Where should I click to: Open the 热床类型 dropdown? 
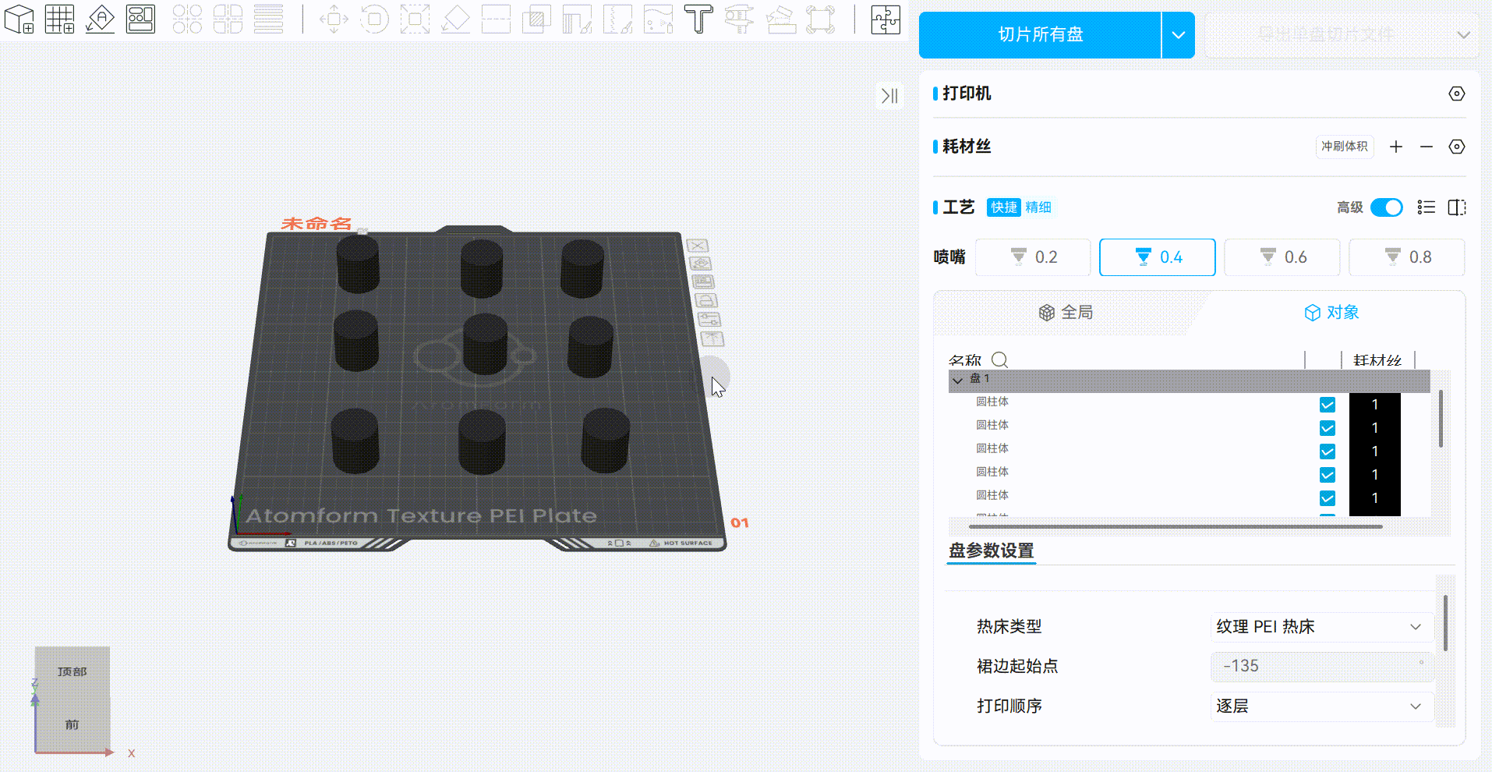tap(1322, 627)
